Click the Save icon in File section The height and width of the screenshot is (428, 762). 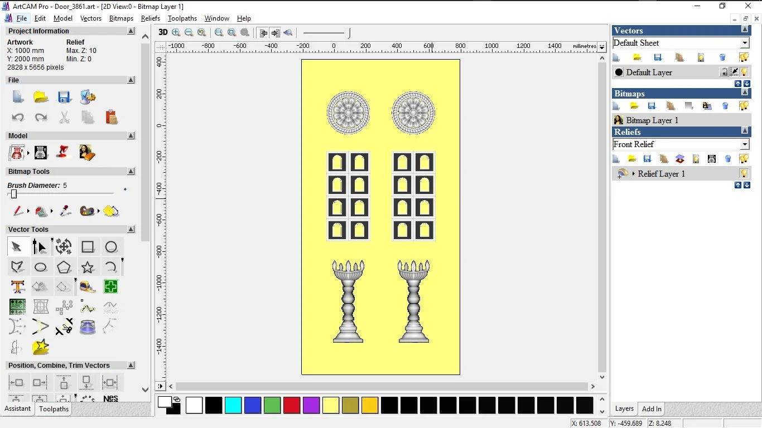(x=64, y=97)
